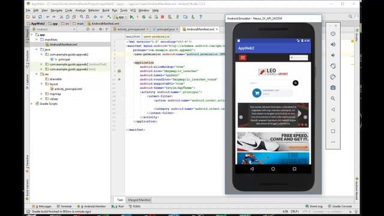Collapse the manifests folder arrow
384x216 pixels.
37,40
